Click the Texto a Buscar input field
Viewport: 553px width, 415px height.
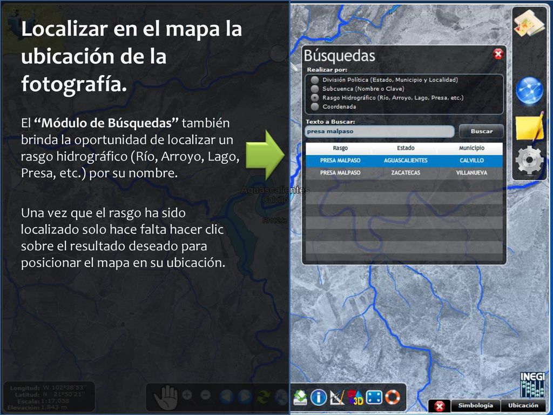[380, 131]
